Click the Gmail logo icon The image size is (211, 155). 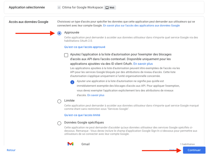tap(70, 144)
